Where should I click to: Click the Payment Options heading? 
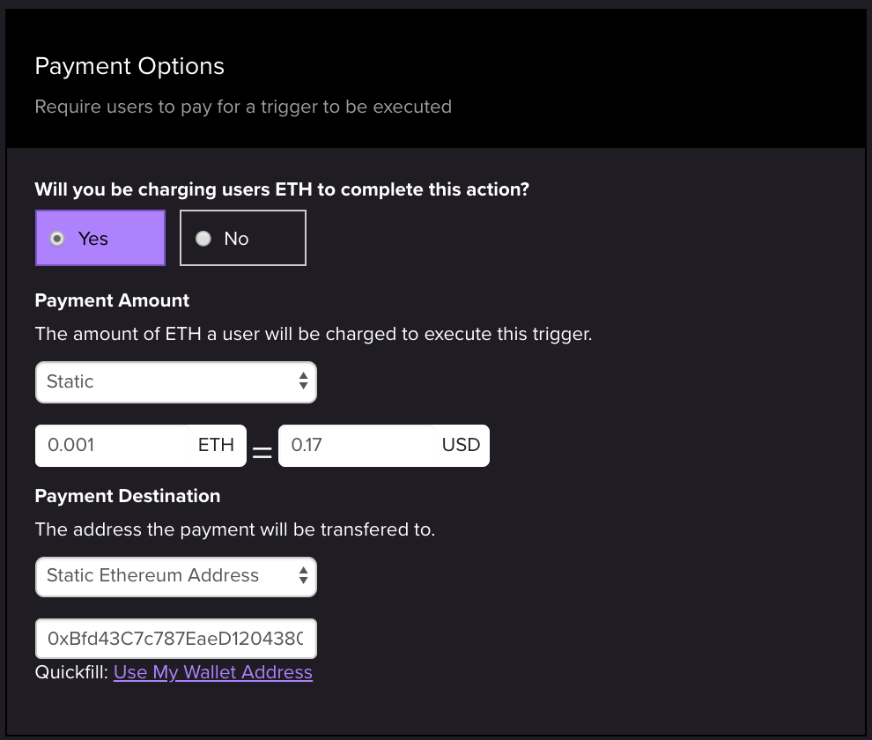click(129, 66)
